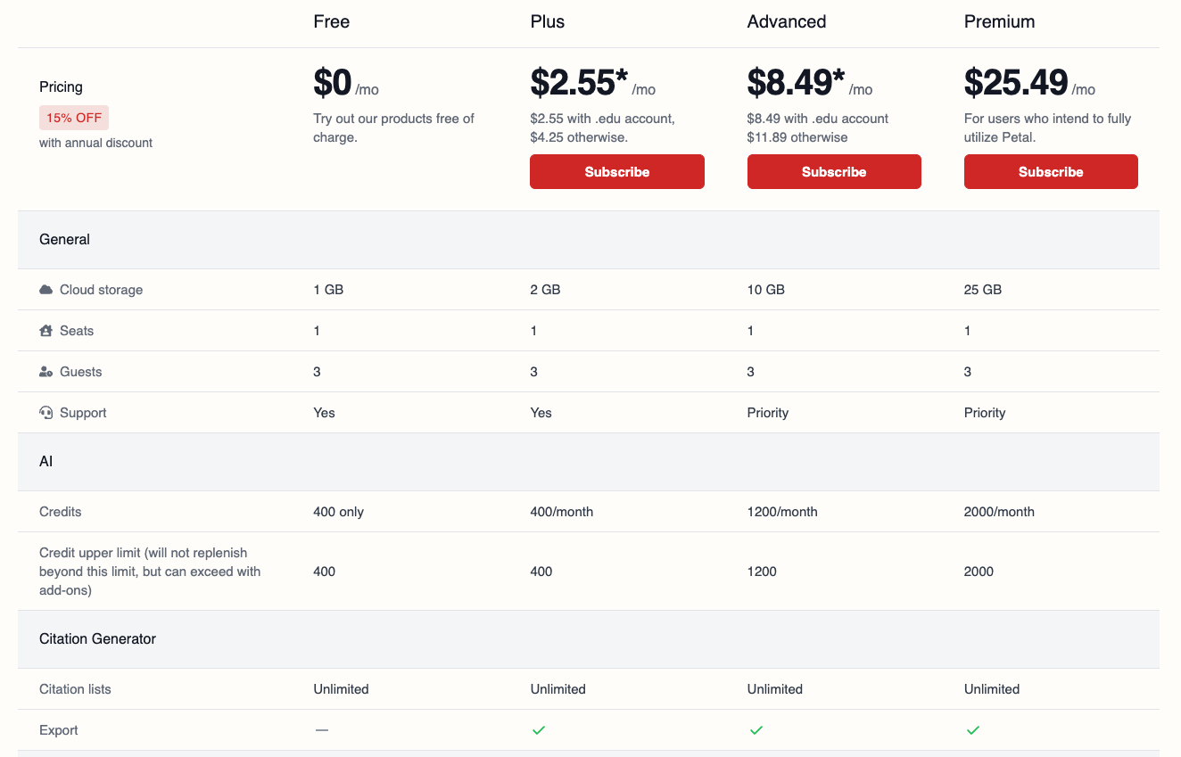The image size is (1181, 757).
Task: Click the Plus plan Export checkmark
Action: [539, 730]
